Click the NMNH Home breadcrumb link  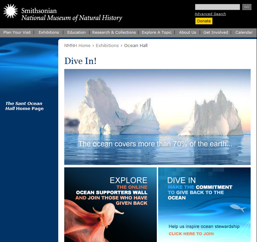point(77,46)
